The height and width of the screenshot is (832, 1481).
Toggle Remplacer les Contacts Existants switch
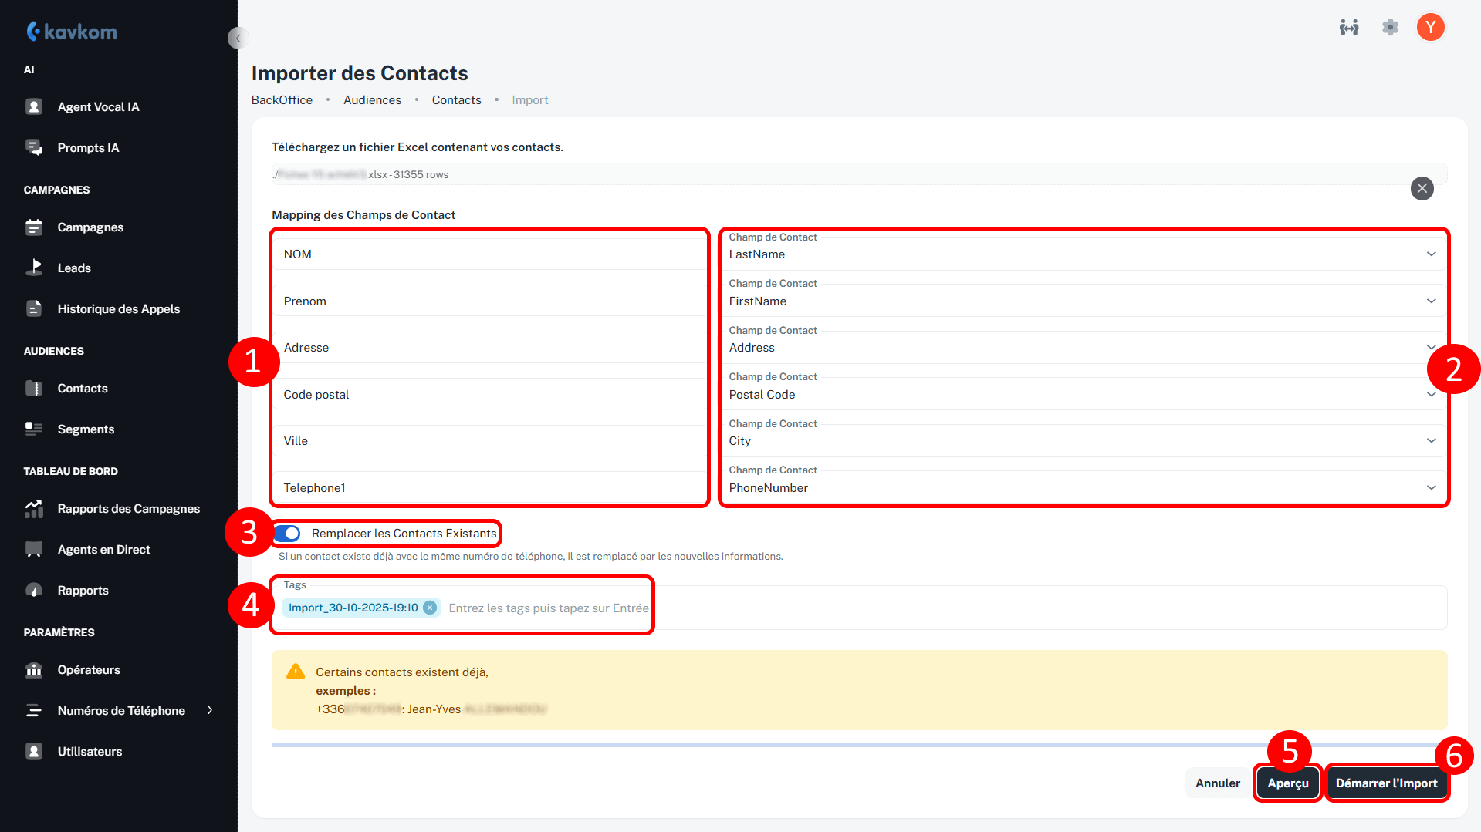[x=287, y=534]
